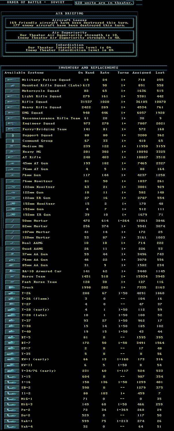The height and width of the screenshot is (431, 174).
Task: Click the 152mm ER Gun label
Action: (36, 215)
